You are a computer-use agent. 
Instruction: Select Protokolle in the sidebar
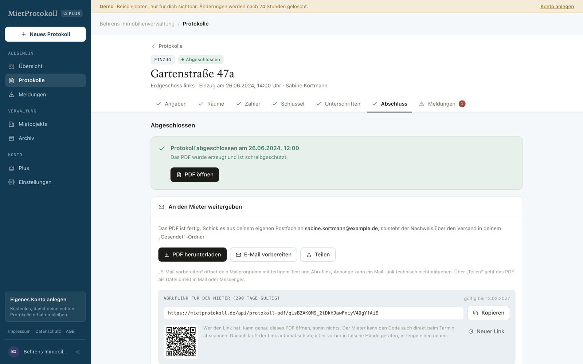[45, 80]
